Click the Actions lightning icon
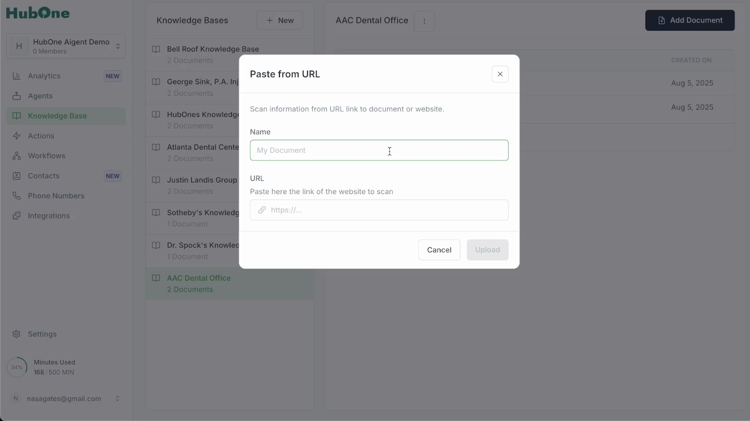Screen dimensions: 750x421 click(17, 136)
